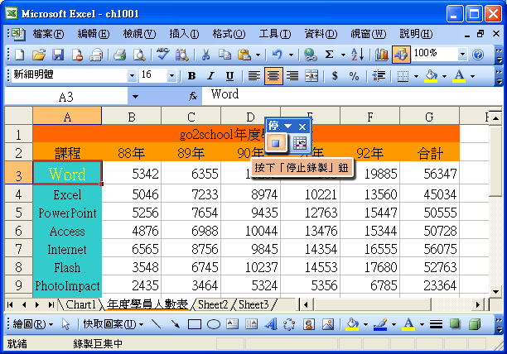Toggle Underline formatting
The height and width of the screenshot is (354, 507).
[229, 76]
